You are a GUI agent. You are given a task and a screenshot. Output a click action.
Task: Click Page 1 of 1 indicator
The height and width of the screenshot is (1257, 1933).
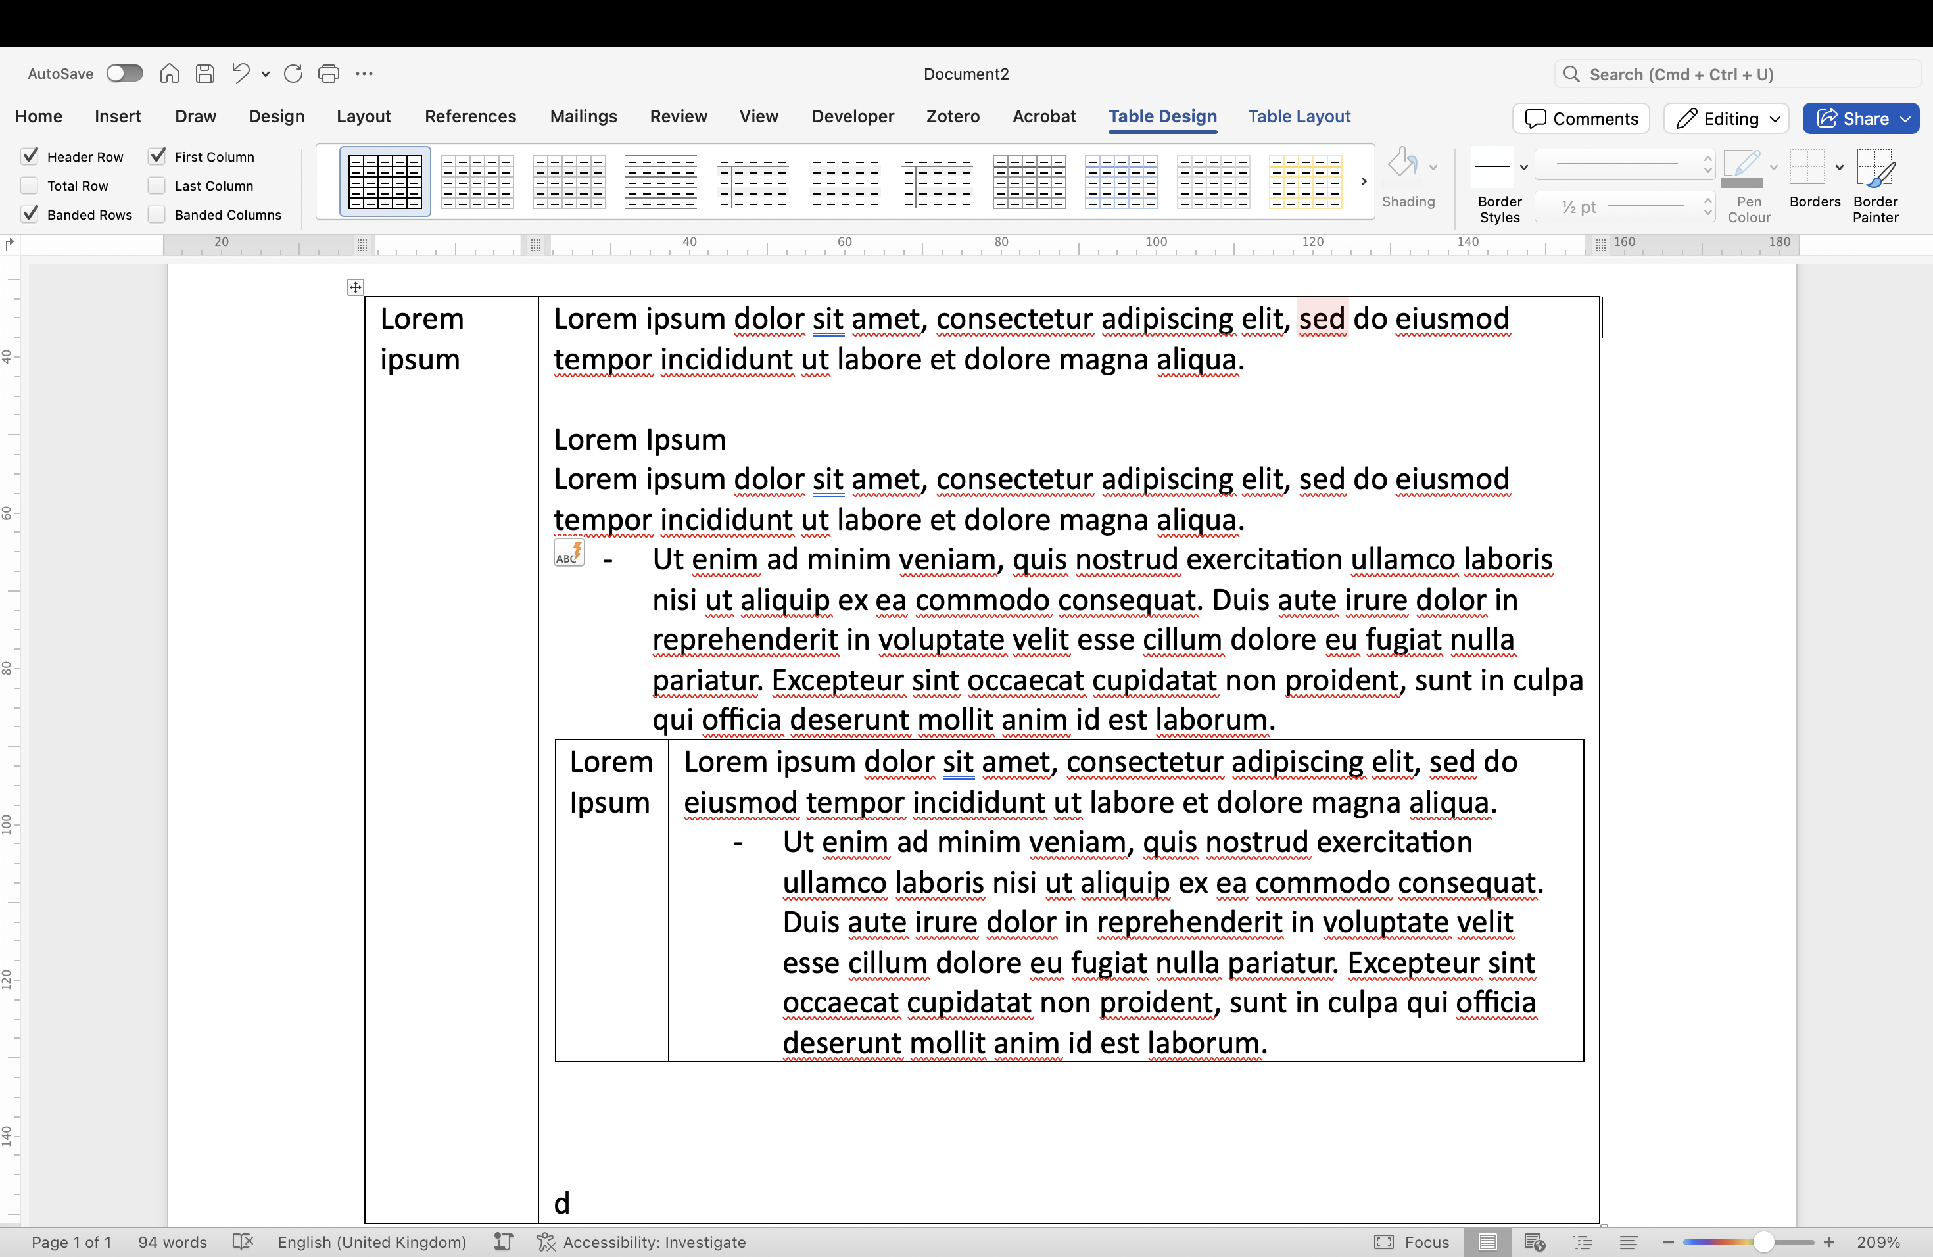click(72, 1242)
